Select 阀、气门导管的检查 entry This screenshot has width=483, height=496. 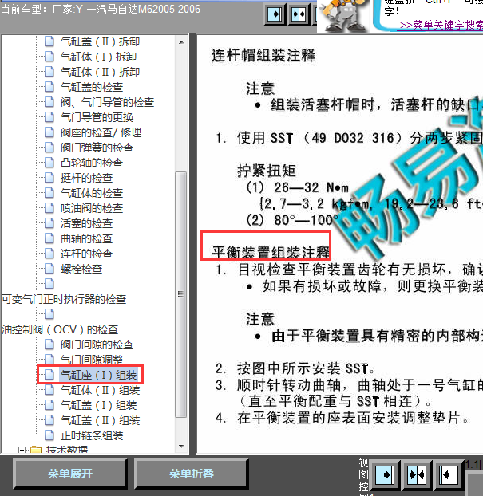tap(107, 102)
